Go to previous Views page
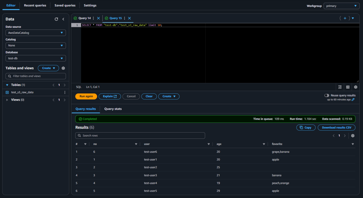 tap(54, 100)
